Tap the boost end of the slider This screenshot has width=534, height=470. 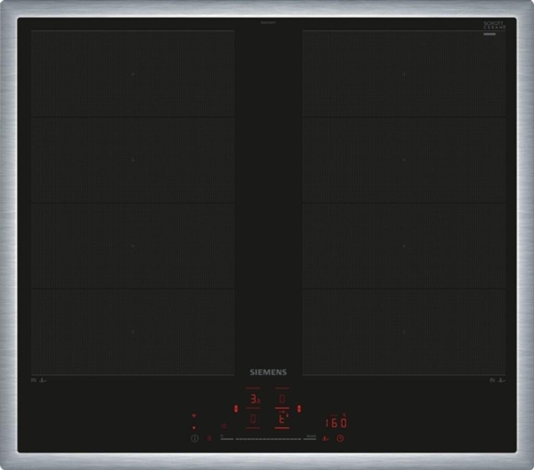[x=310, y=438]
